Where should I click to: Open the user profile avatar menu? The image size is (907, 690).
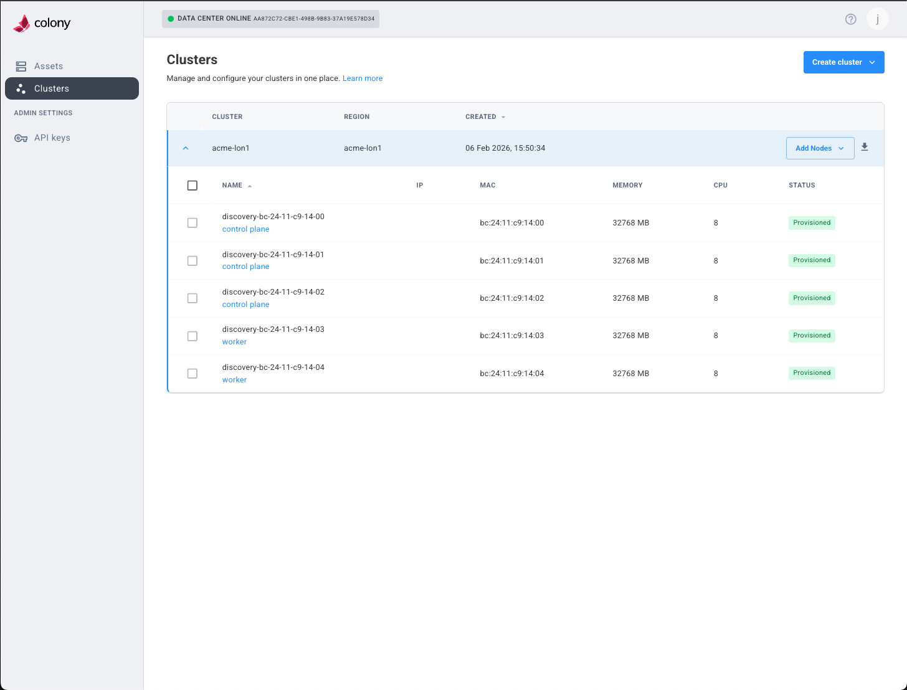(x=877, y=19)
